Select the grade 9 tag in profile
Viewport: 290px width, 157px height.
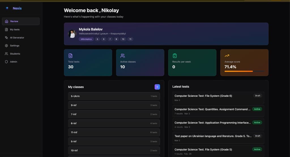point(116,39)
